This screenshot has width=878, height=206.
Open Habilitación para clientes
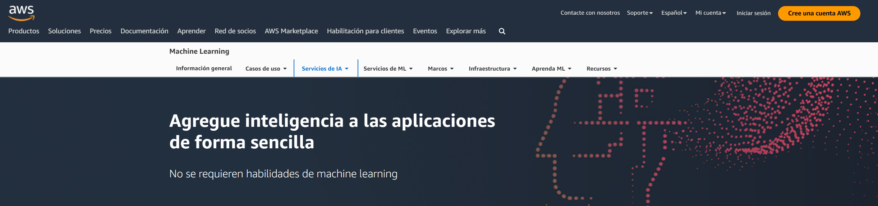[x=366, y=31]
